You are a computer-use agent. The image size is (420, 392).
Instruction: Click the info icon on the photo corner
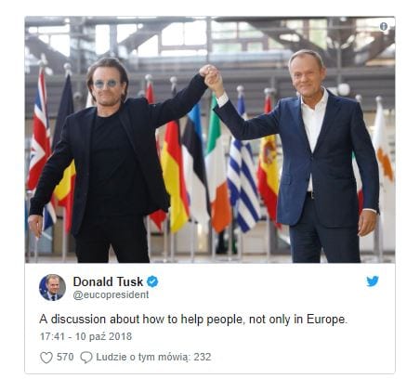pyautogui.click(x=384, y=27)
